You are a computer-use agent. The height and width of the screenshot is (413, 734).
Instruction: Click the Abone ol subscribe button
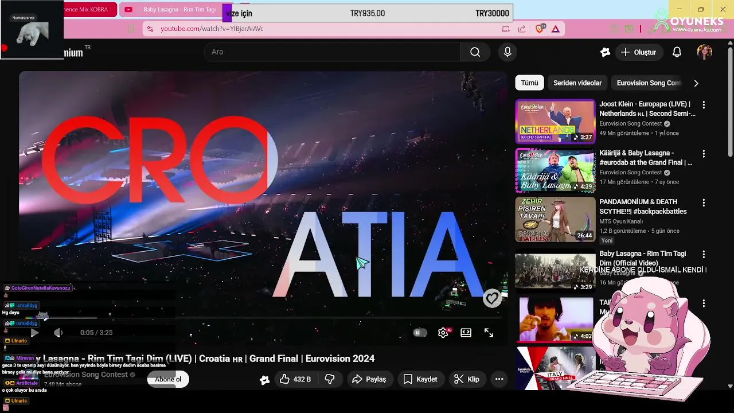click(x=168, y=379)
